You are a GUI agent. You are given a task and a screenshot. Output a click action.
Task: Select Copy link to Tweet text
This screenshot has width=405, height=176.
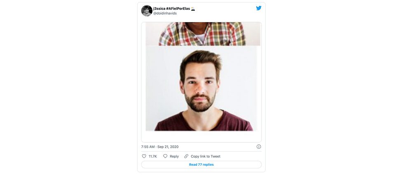[205, 157]
